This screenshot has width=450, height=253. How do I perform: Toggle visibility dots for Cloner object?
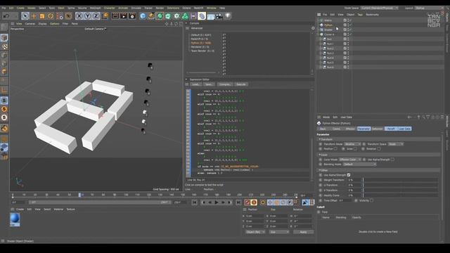tap(348, 34)
